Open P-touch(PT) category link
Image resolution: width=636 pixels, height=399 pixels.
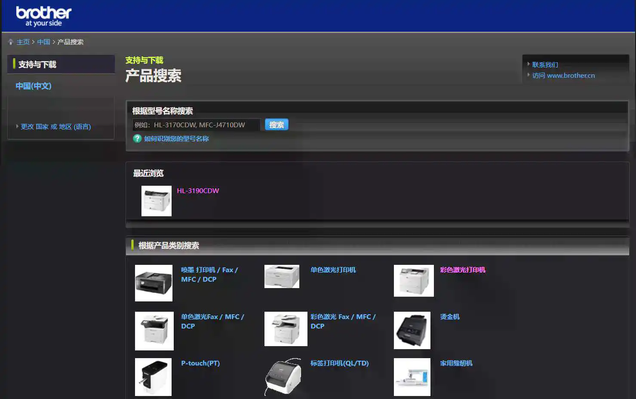click(200, 363)
